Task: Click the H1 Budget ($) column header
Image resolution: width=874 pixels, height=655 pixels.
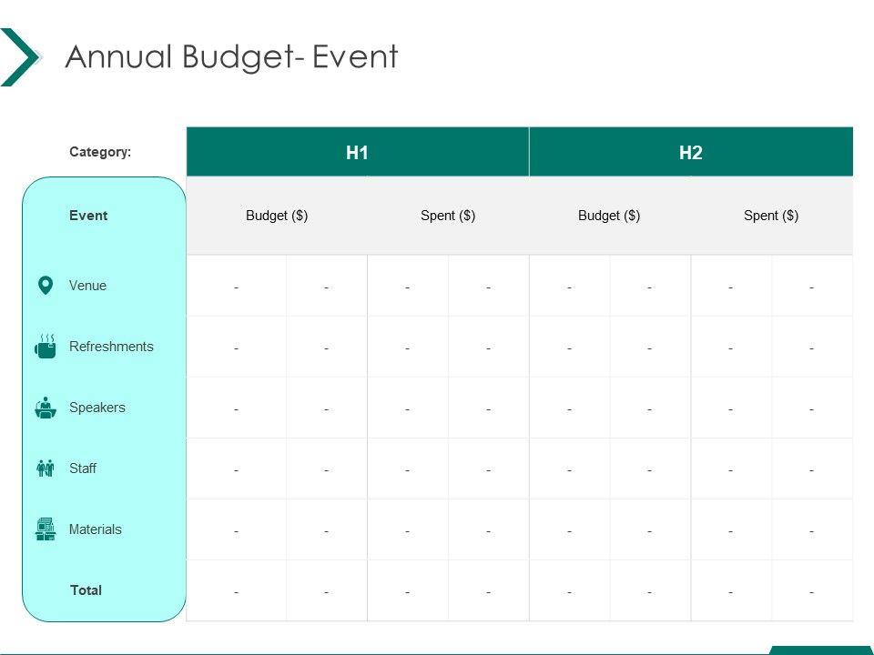Action: click(x=277, y=216)
